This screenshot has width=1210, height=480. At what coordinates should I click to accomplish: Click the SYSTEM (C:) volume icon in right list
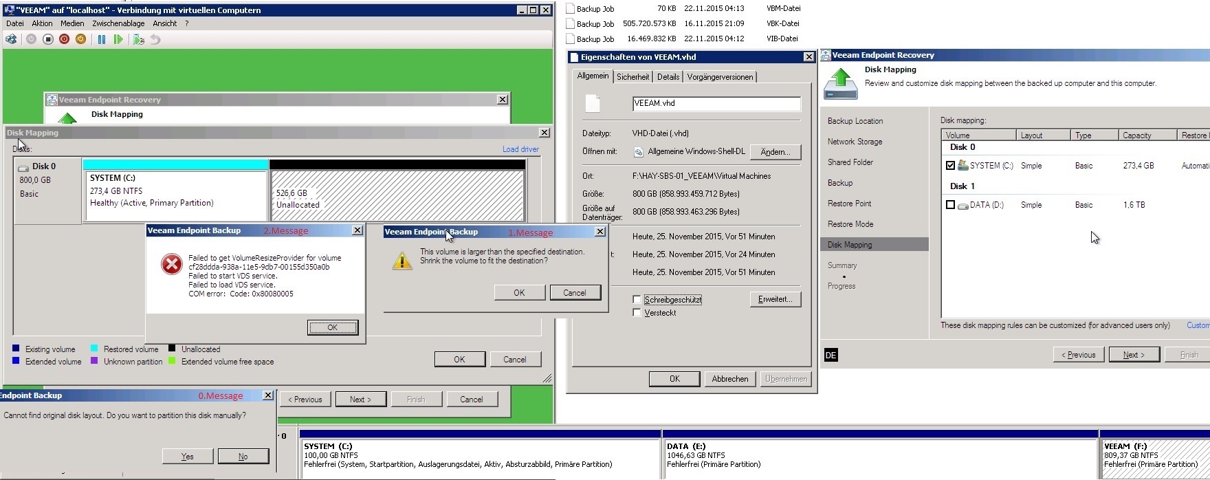[963, 165]
